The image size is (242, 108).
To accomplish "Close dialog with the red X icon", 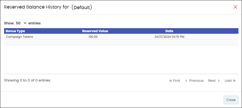I will pyautogui.click(x=235, y=7).
